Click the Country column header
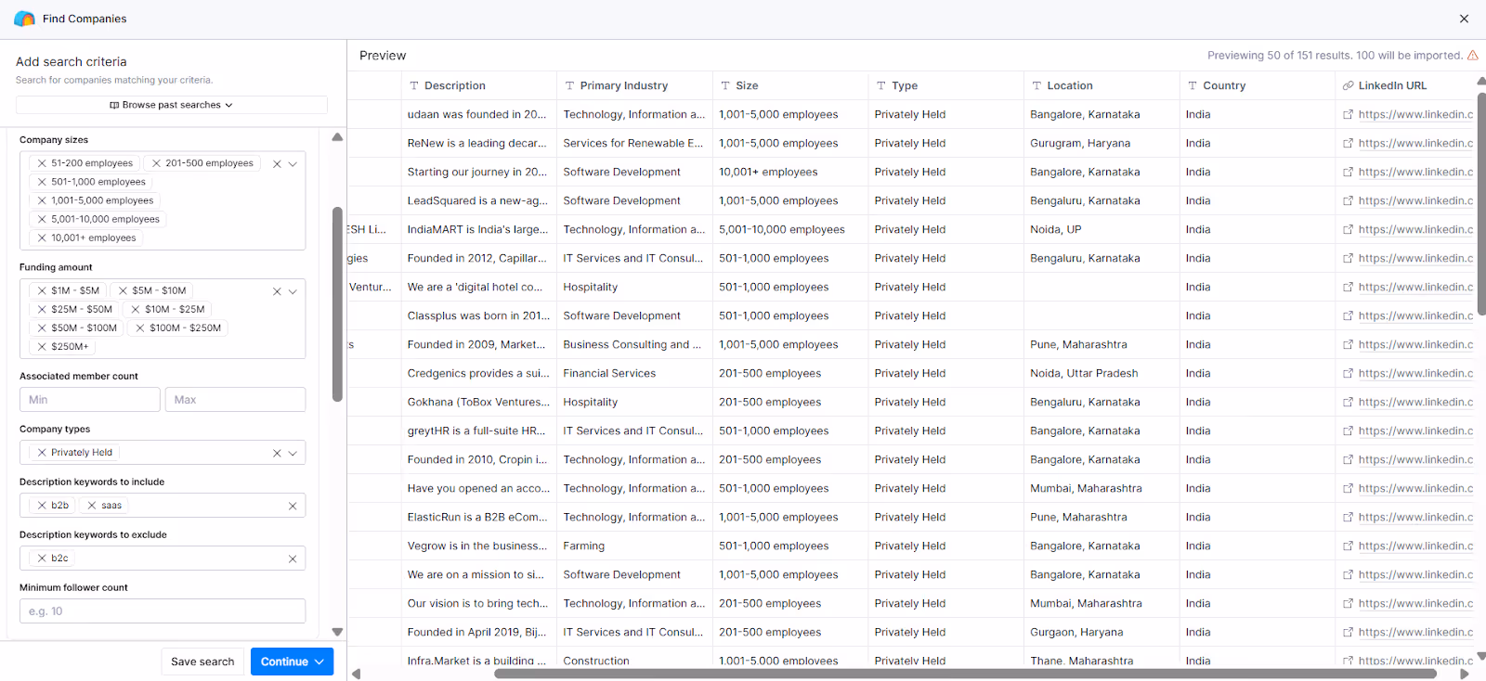This screenshot has width=1486, height=681. point(1257,85)
